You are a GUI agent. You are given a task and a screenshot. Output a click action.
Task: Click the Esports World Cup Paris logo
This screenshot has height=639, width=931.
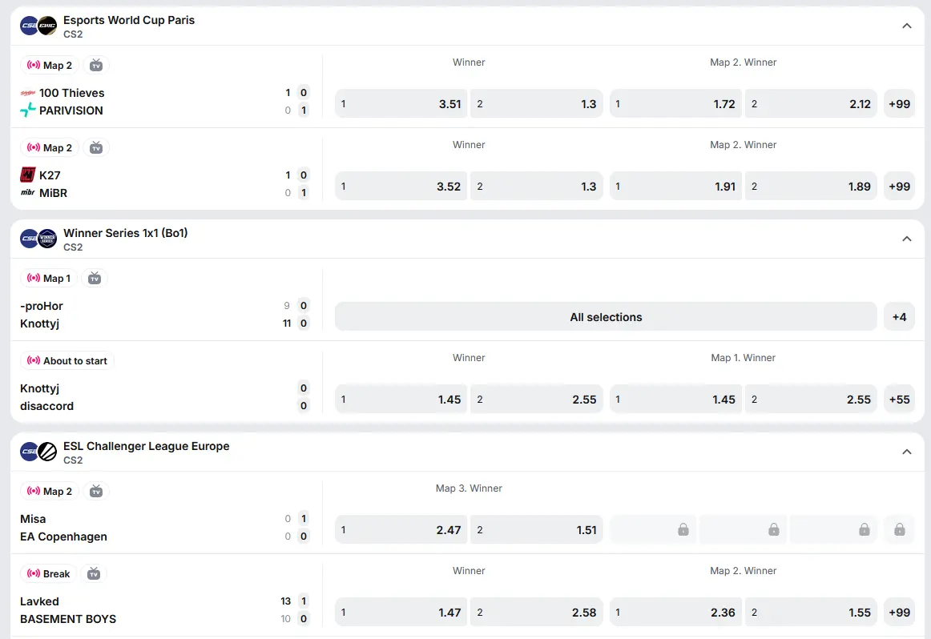click(47, 26)
